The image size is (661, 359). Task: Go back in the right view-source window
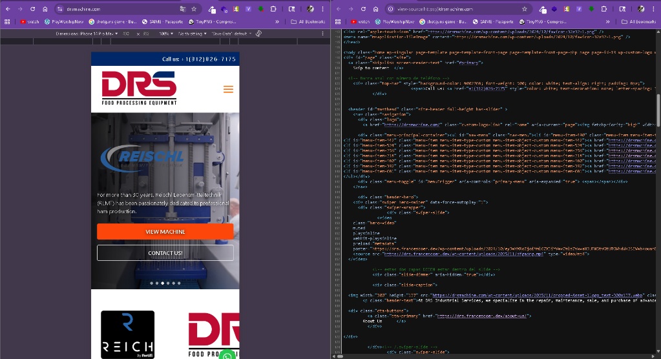[339, 9]
